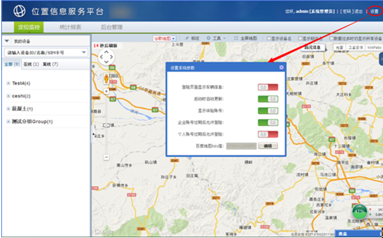Toggle 个人账号过期后允许登陆 switch
Viewport: 383px width, 238px height.
point(268,134)
